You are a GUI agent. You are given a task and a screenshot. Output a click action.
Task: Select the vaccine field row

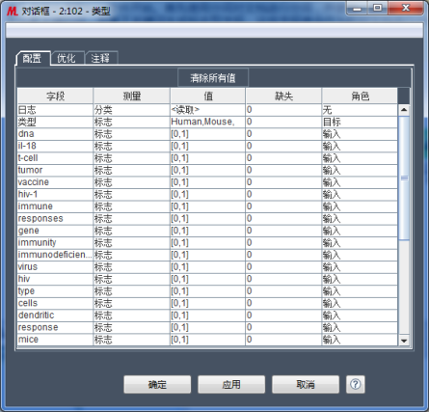(x=207, y=182)
